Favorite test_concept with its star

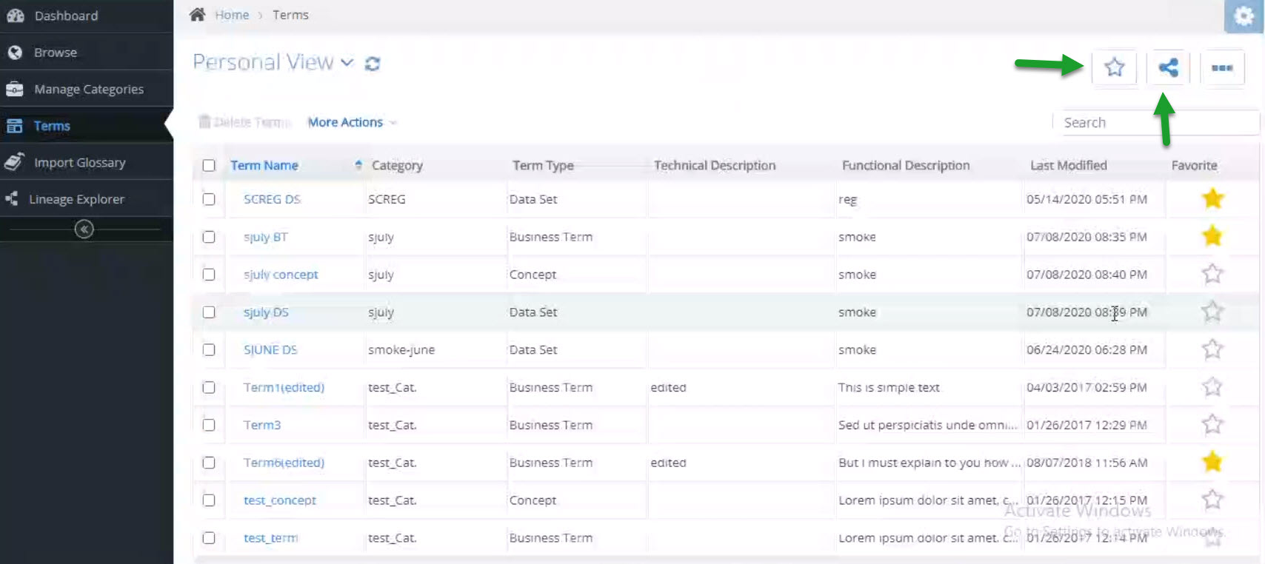[1212, 500]
